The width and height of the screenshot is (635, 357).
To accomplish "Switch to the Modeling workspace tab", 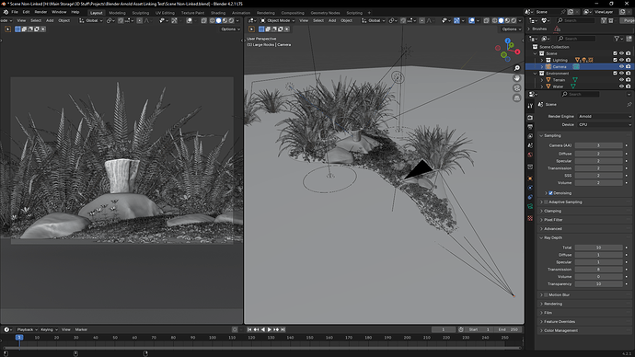I will tap(117, 13).
